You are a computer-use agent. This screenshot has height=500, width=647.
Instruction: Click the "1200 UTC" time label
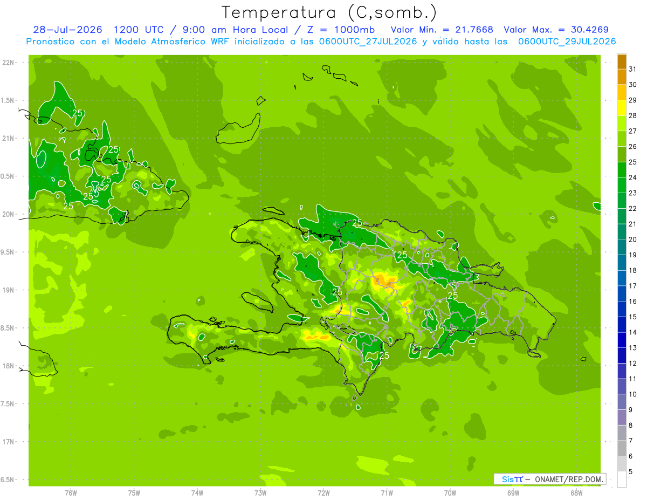(x=138, y=30)
